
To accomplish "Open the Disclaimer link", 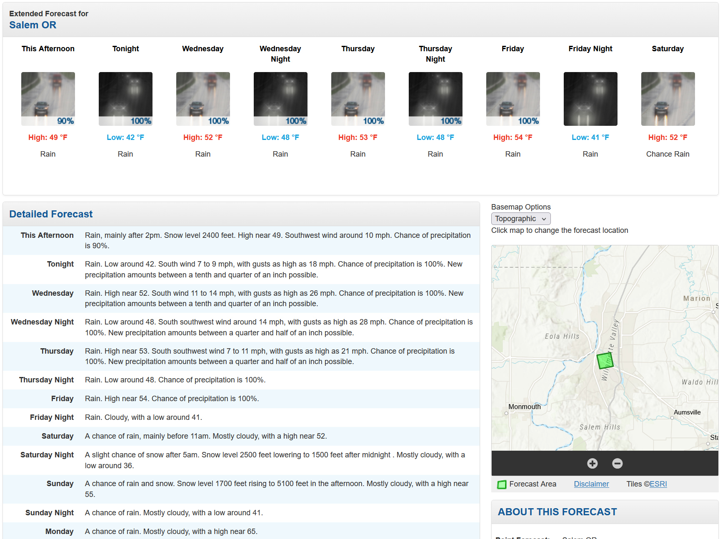I will click(x=591, y=484).
